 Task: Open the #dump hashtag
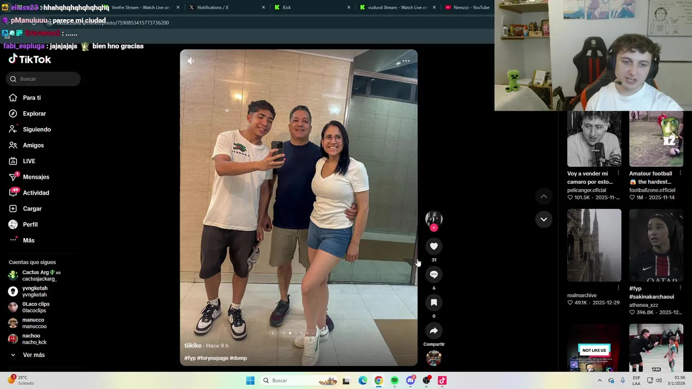pos(238,358)
